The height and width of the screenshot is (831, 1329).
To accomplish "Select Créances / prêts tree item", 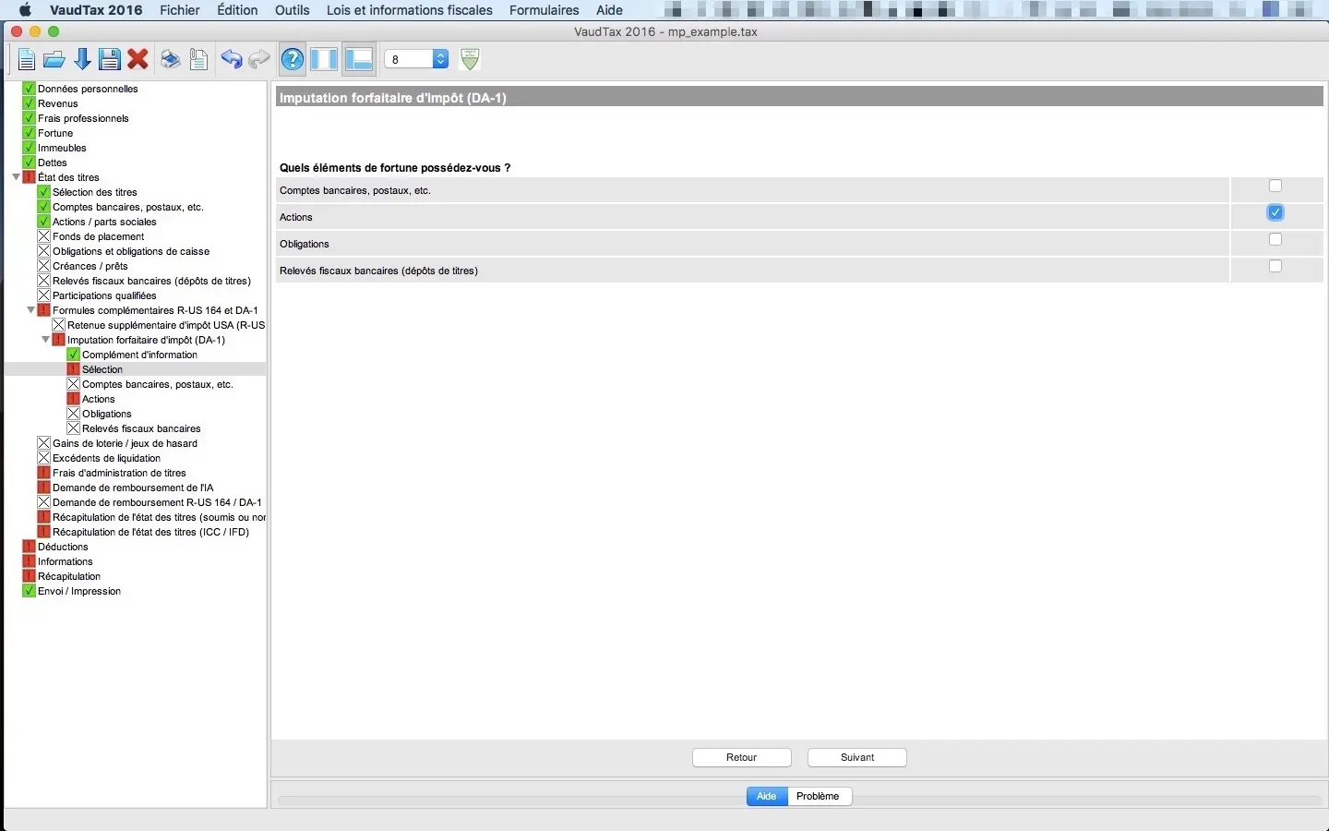I will tap(90, 266).
